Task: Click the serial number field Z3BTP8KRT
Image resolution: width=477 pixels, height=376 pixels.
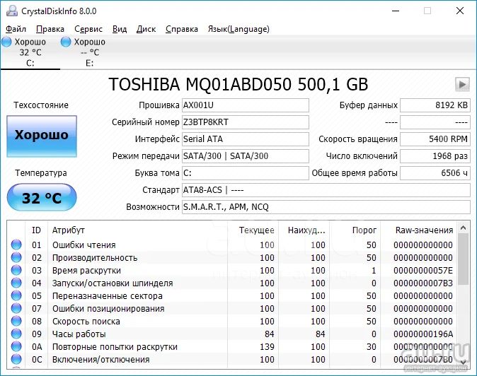Action: tap(246, 122)
